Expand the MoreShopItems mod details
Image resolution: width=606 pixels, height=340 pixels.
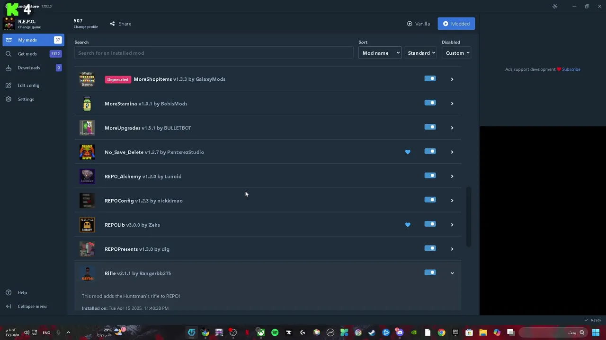(x=452, y=79)
